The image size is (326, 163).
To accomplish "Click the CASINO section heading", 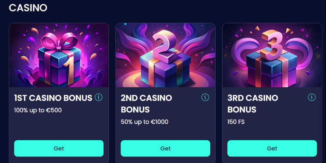I will [x=28, y=8].
